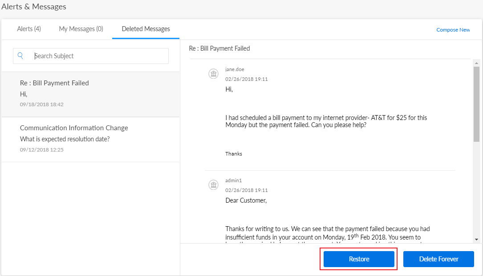Click the bank avatar icon beside admin1
This screenshot has height=276, width=483.
point(214,185)
